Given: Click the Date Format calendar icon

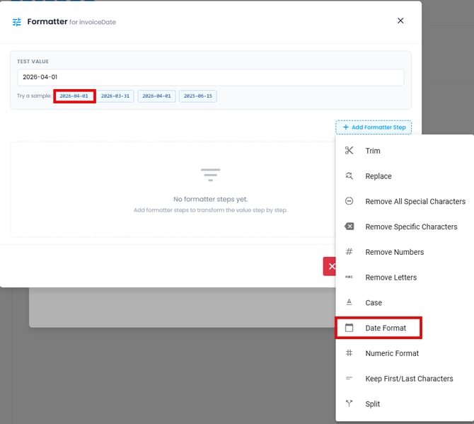Looking at the screenshot, I should pyautogui.click(x=349, y=328).
